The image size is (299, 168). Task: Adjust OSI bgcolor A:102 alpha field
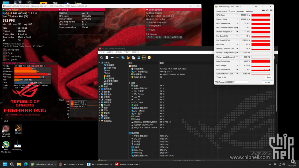(x=175, y=37)
